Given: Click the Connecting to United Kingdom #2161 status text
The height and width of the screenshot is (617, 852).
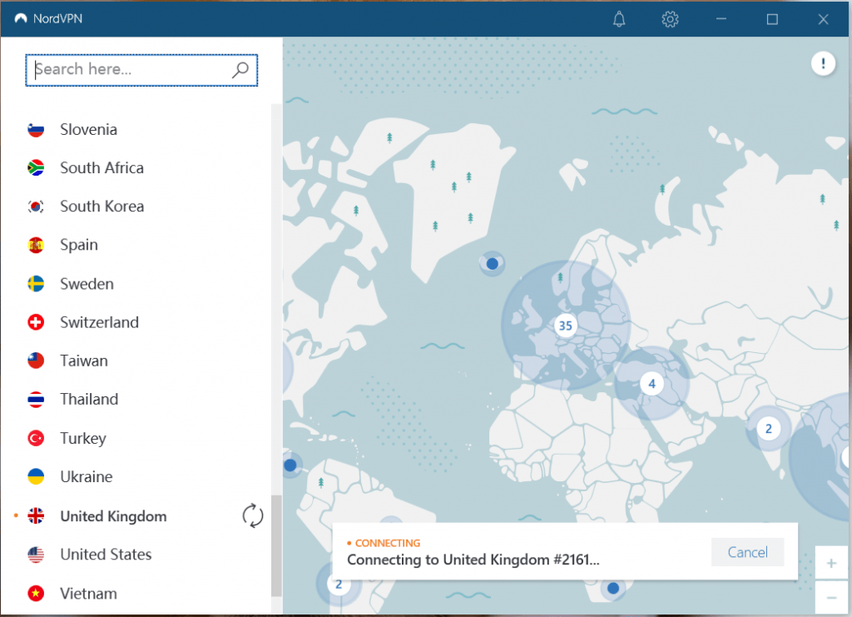Looking at the screenshot, I should (x=473, y=560).
